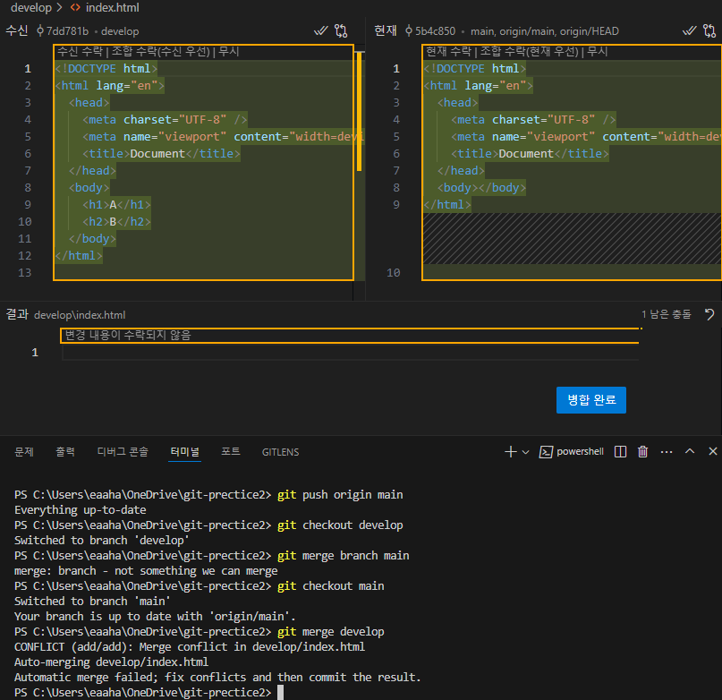Viewport: 722px width, 700px height.
Task: Click '조합 수락(현재 우선)' action
Action: tap(529, 51)
